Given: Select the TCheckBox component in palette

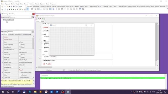Looking at the screenshot, I should point(53,9).
